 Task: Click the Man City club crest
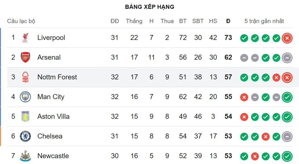pos(25,97)
